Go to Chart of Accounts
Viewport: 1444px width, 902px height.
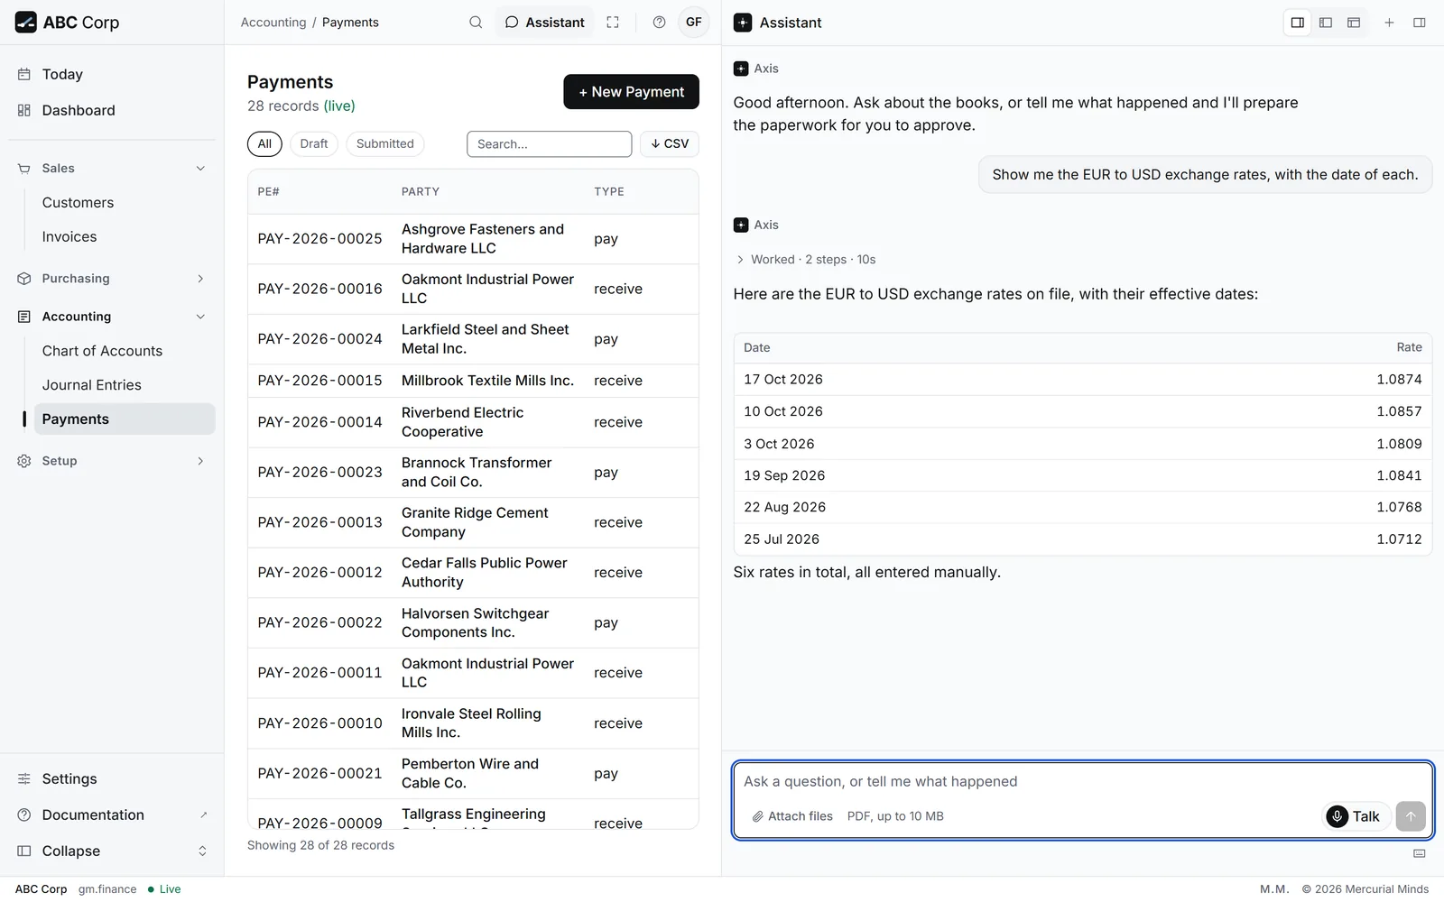[x=103, y=351]
